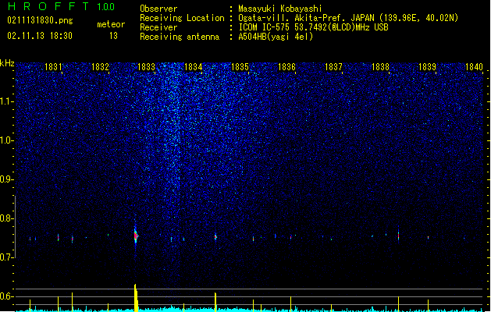Image resolution: width=491 pixels, height=312 pixels.
Task: Click the version number 1.0.0
Action: pyautogui.click(x=105, y=6)
